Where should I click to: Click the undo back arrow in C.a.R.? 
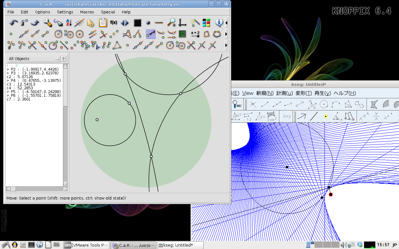13,23
